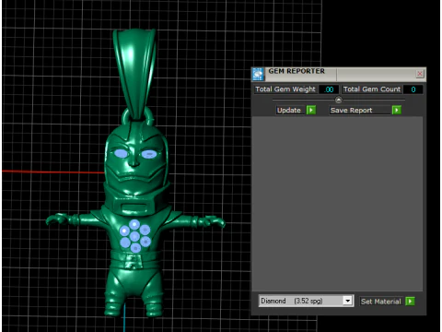The image size is (442, 332).
Task: Open the Diamond material dropdown arrow
Action: tap(347, 301)
